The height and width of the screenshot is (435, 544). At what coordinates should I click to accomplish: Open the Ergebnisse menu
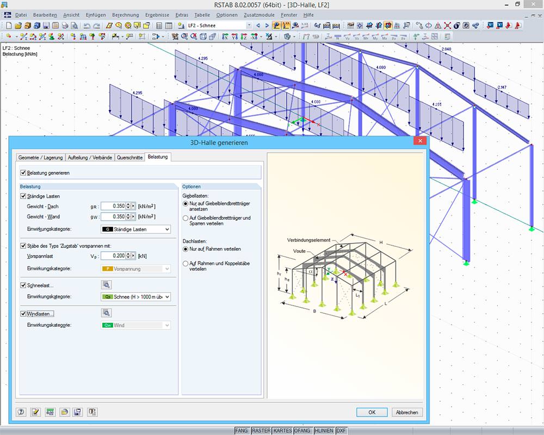(157, 15)
